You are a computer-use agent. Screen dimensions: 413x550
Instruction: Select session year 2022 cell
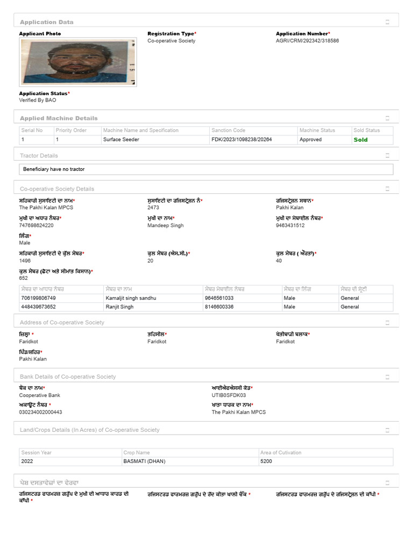(70, 461)
